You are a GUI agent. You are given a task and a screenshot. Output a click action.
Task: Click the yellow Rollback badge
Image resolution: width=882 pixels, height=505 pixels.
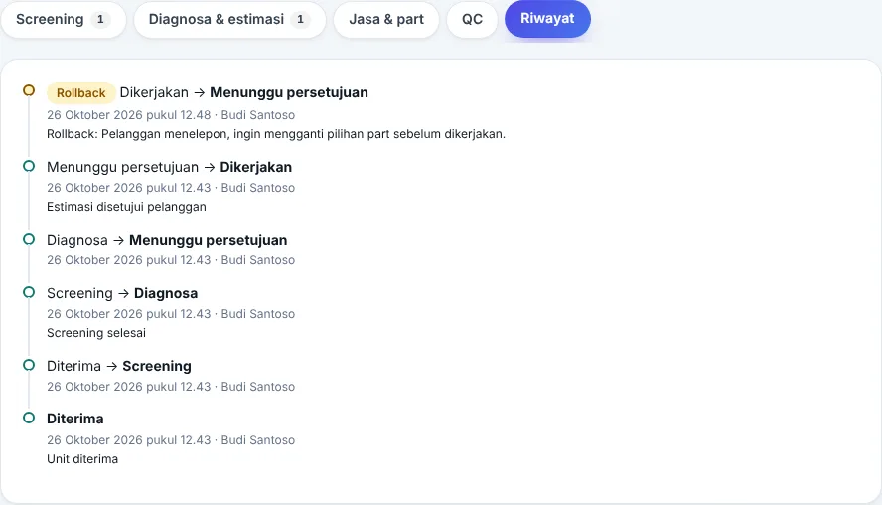pos(81,92)
